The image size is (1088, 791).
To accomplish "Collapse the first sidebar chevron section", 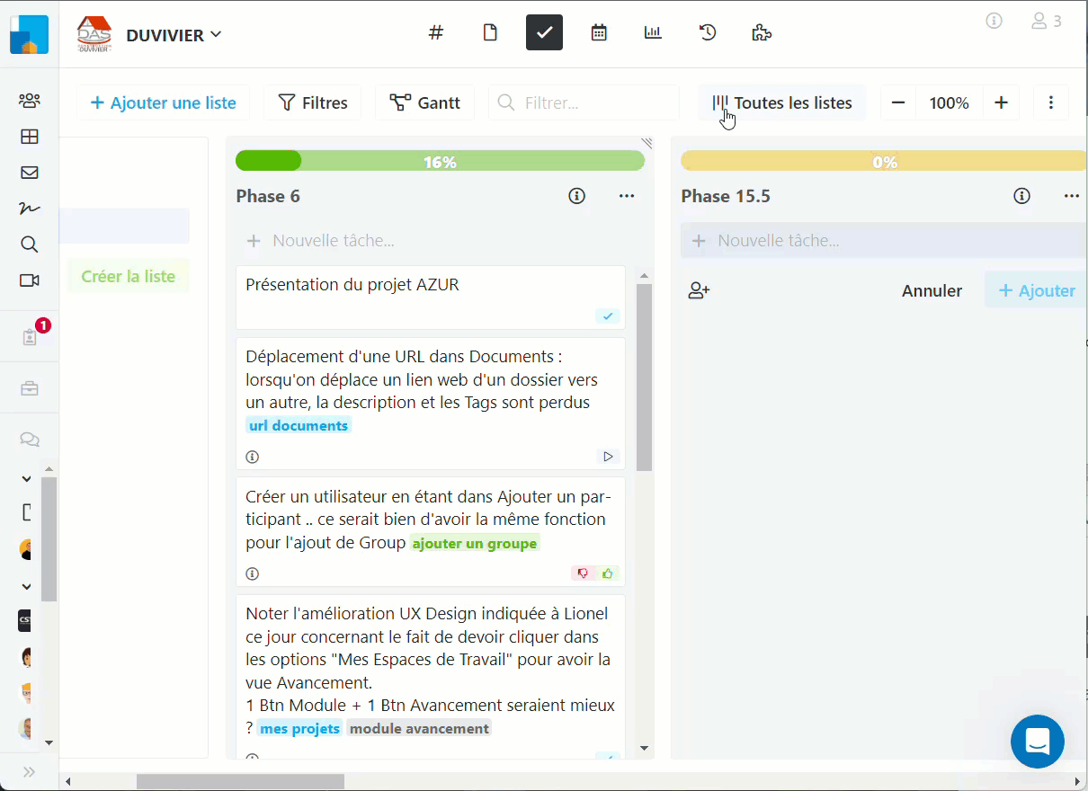I will [26, 479].
